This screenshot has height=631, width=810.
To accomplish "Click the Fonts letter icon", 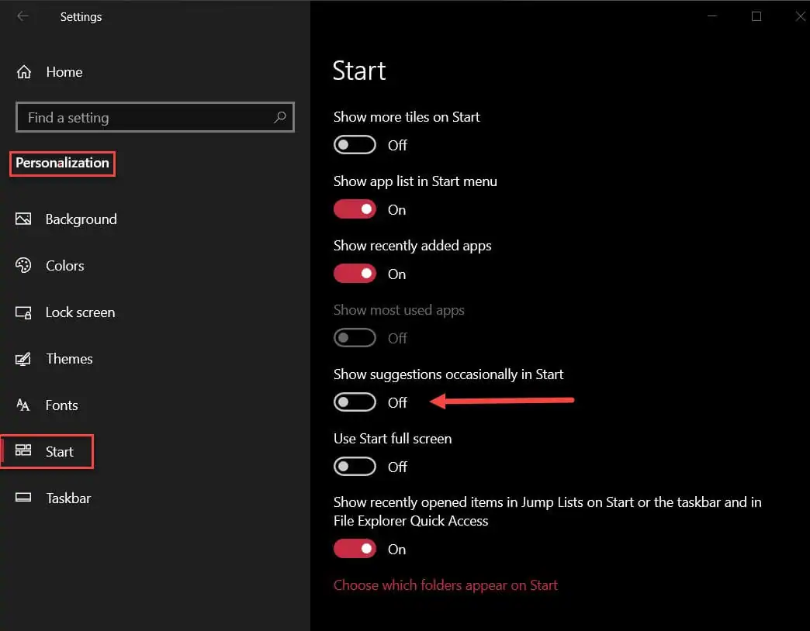I will point(23,405).
